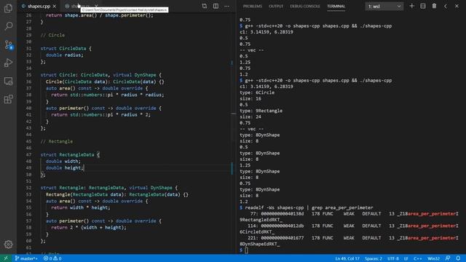Click 'return width * height;' on line 55
Viewport: 466px width, 262px height.
click(x=81, y=207)
